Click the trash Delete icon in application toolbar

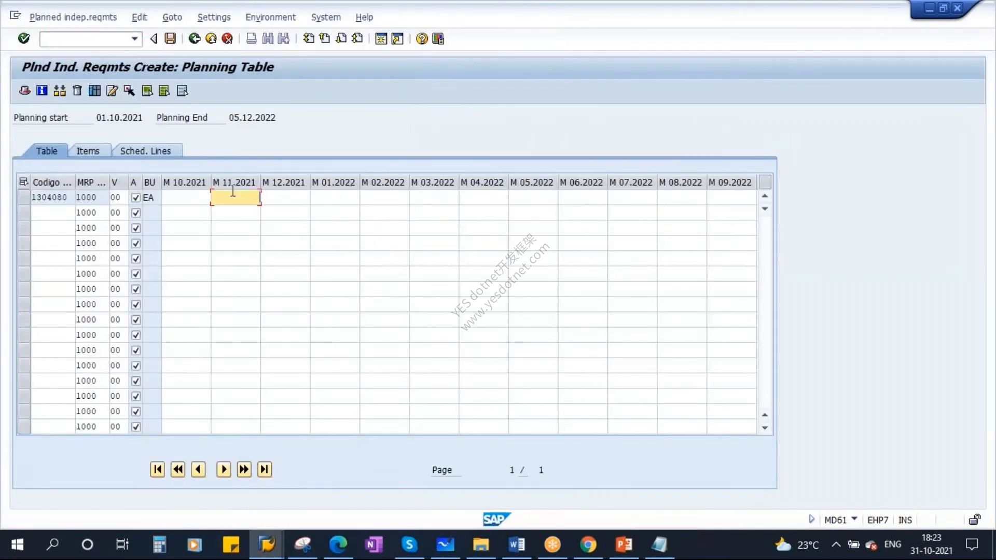pyautogui.click(x=77, y=91)
